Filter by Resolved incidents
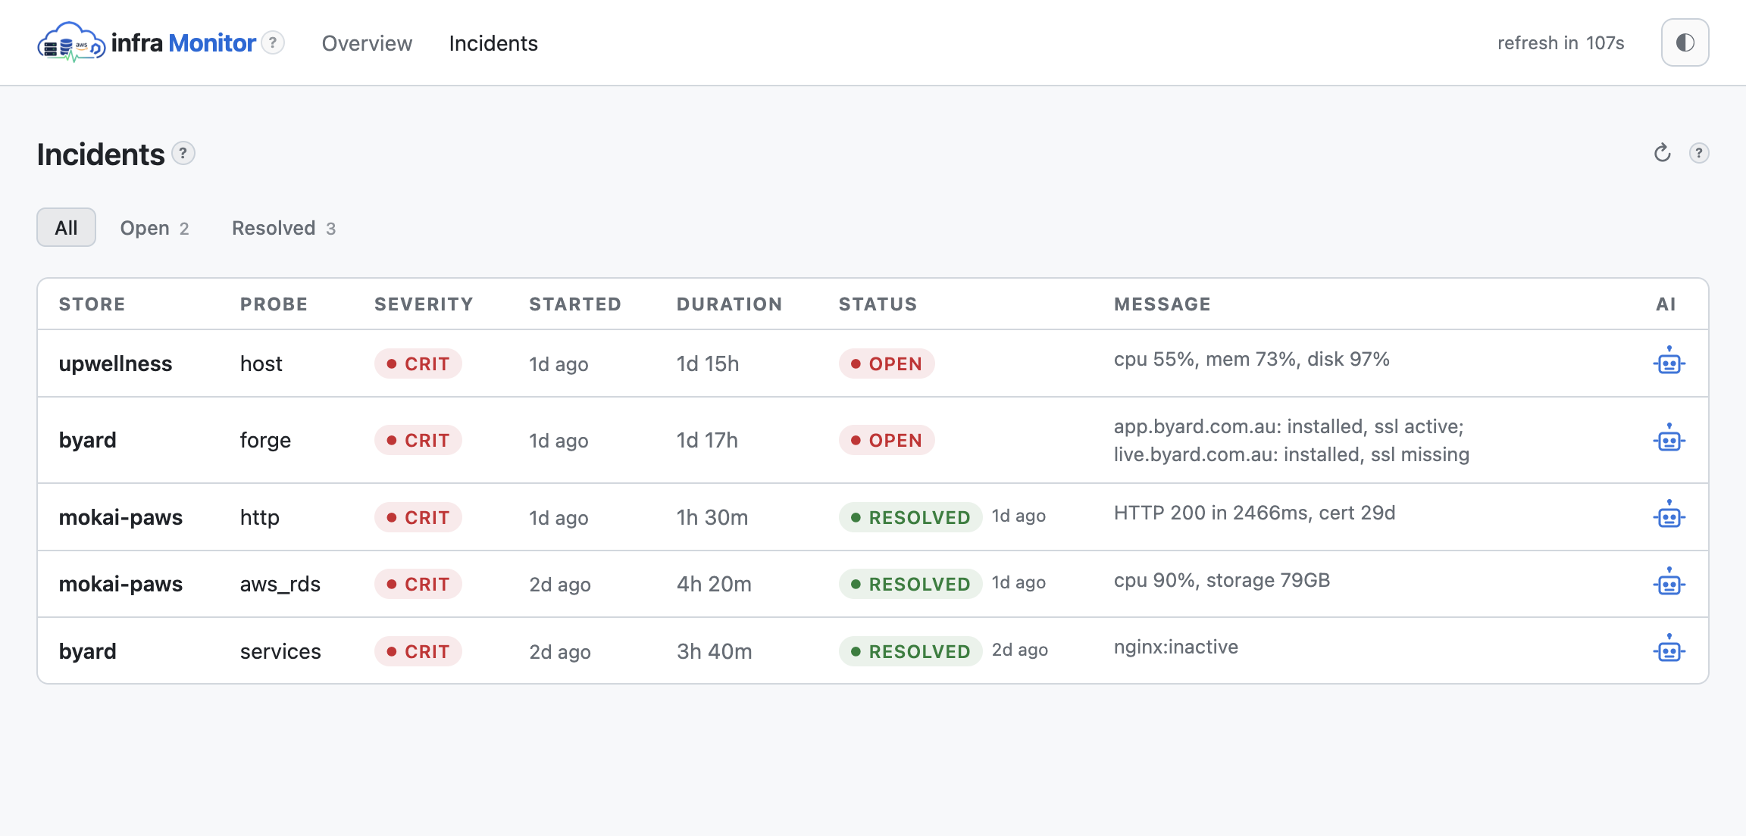The width and height of the screenshot is (1746, 836). point(283,228)
